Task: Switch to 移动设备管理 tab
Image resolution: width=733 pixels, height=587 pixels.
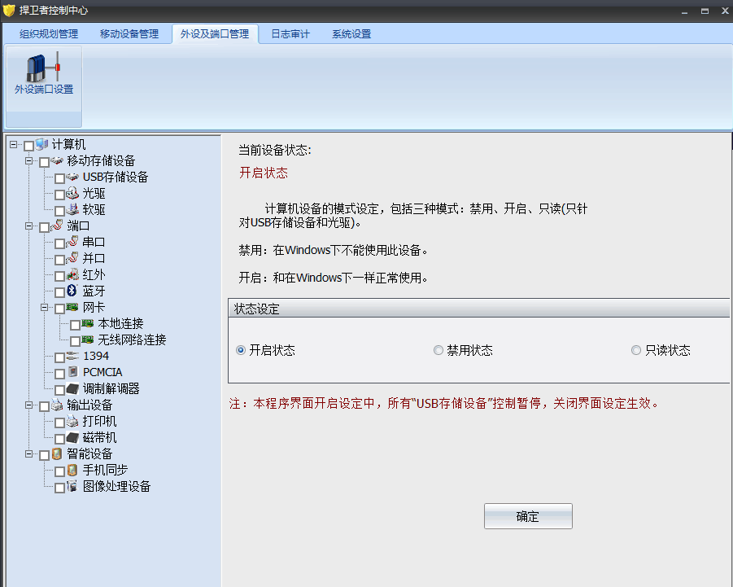Action: point(129,34)
